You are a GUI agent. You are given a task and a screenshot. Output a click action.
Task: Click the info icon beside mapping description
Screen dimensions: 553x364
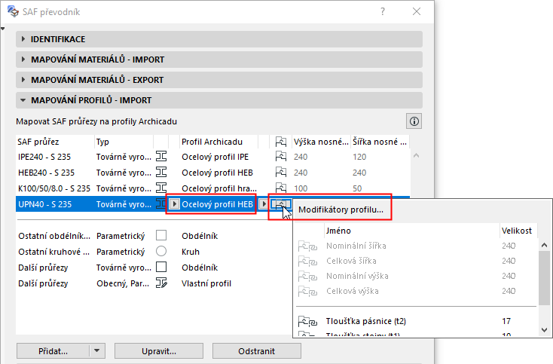414,121
